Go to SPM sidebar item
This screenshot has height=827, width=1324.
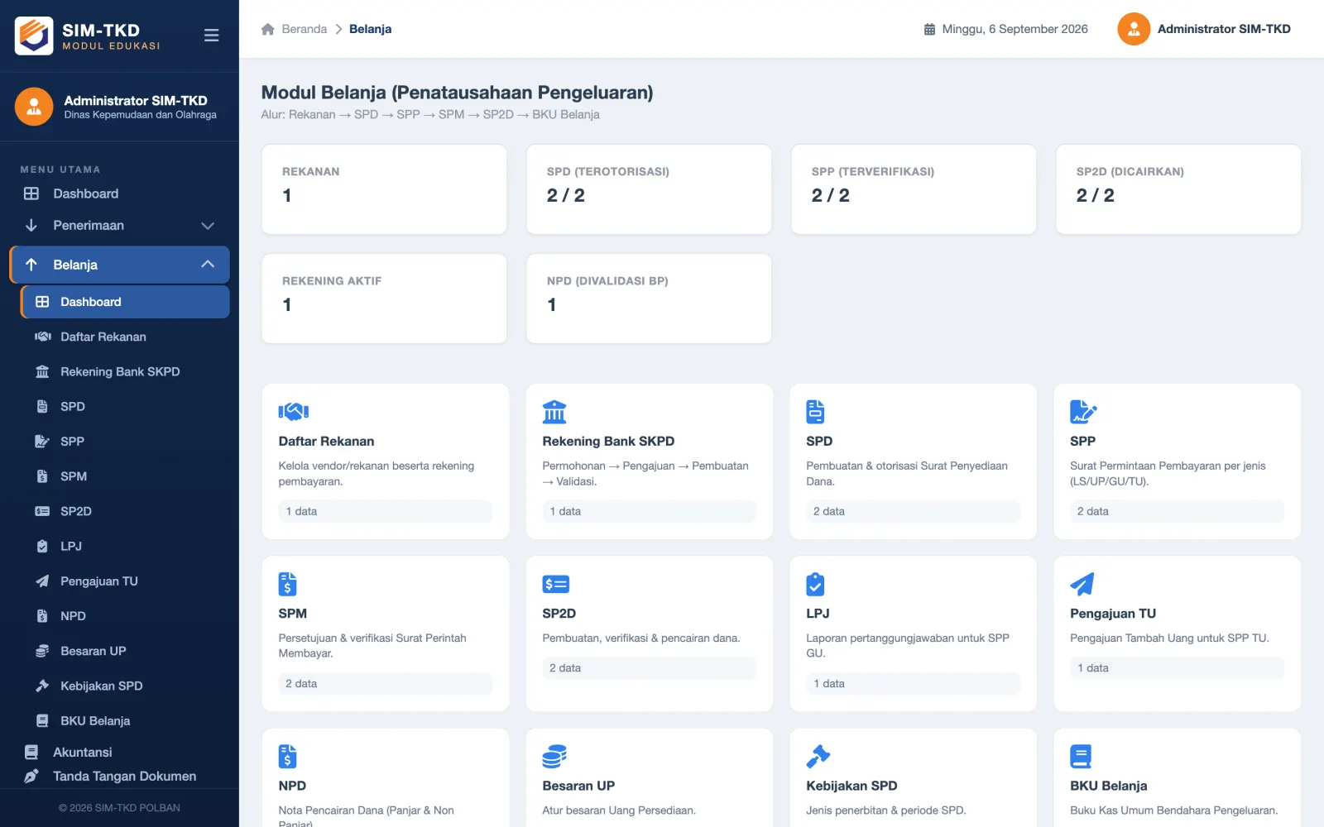(125, 476)
